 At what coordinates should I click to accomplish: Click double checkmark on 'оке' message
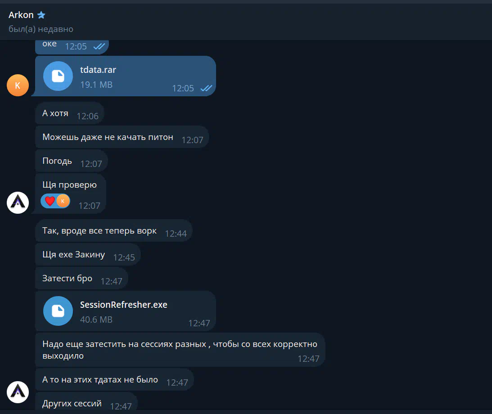pos(99,46)
